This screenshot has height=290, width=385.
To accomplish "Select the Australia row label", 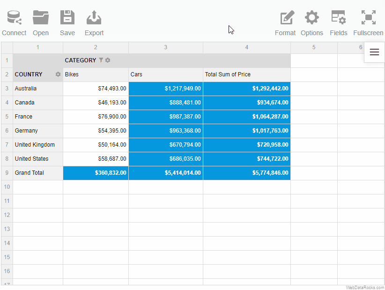I will coord(38,89).
